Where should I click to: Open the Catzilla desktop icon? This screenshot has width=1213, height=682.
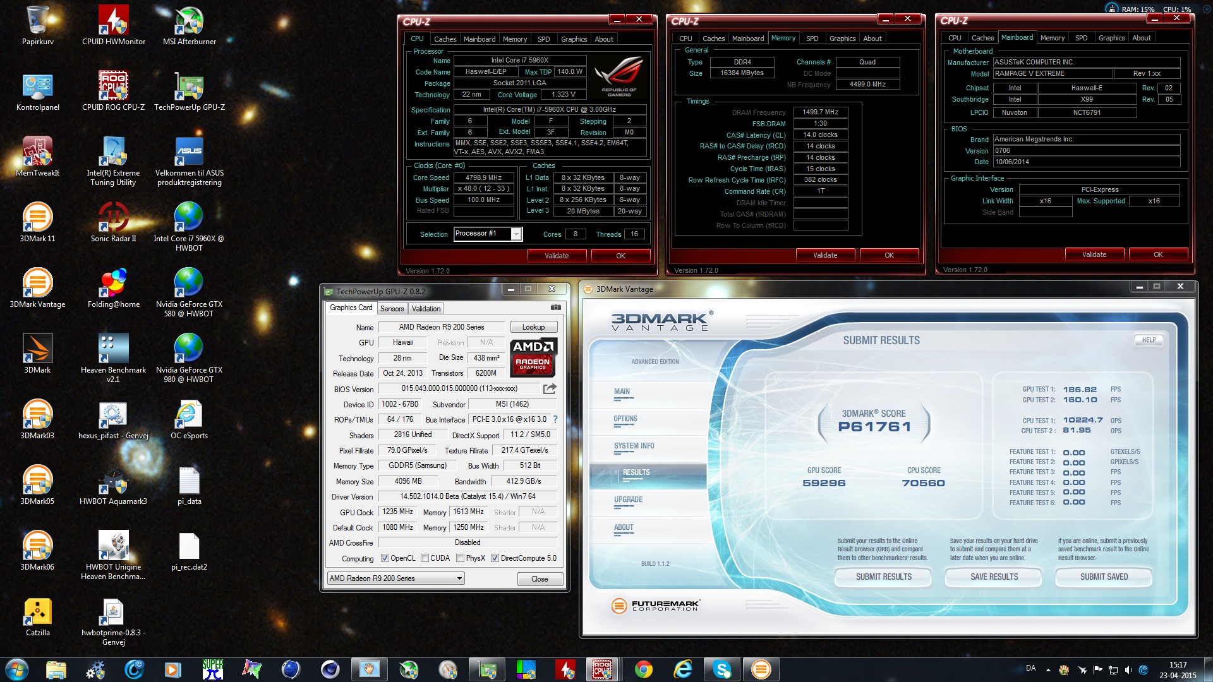(38, 616)
